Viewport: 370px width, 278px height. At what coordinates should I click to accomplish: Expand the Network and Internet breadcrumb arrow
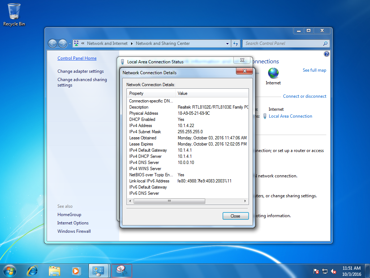tap(132, 43)
